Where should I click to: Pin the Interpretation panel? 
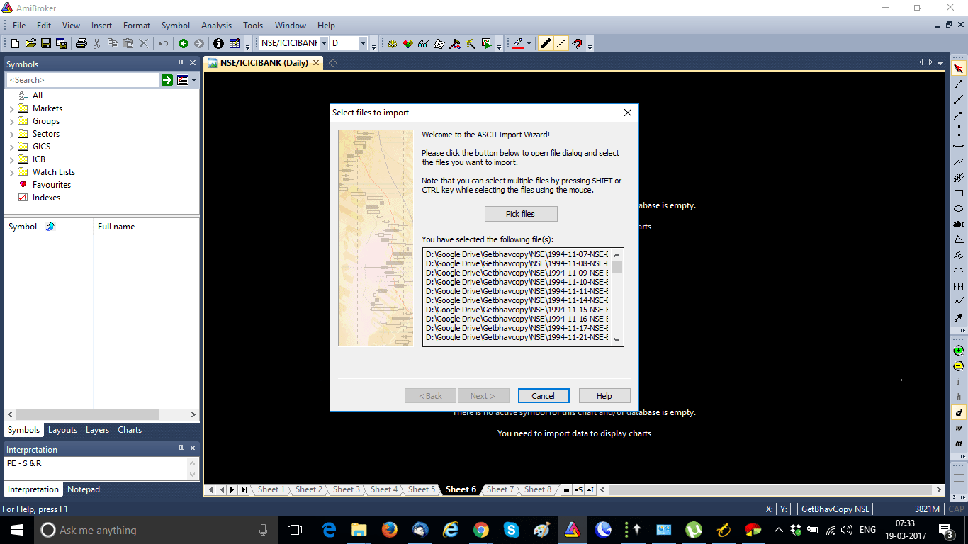click(181, 449)
